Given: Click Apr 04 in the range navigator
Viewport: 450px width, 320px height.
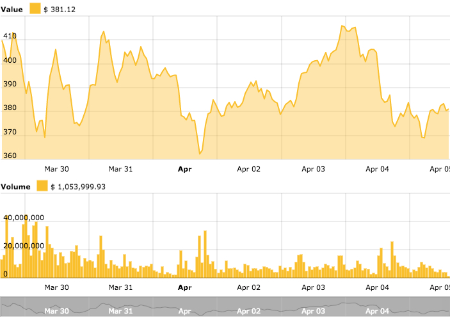Looking at the screenshot, I should tap(378, 311).
